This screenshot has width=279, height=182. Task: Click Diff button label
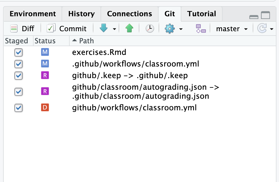28,29
